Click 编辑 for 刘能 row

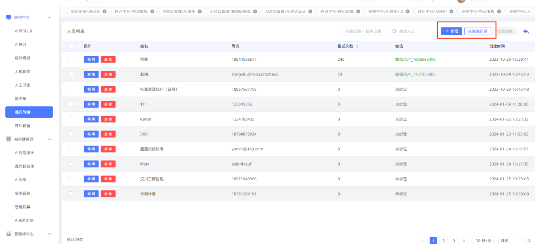(91, 60)
